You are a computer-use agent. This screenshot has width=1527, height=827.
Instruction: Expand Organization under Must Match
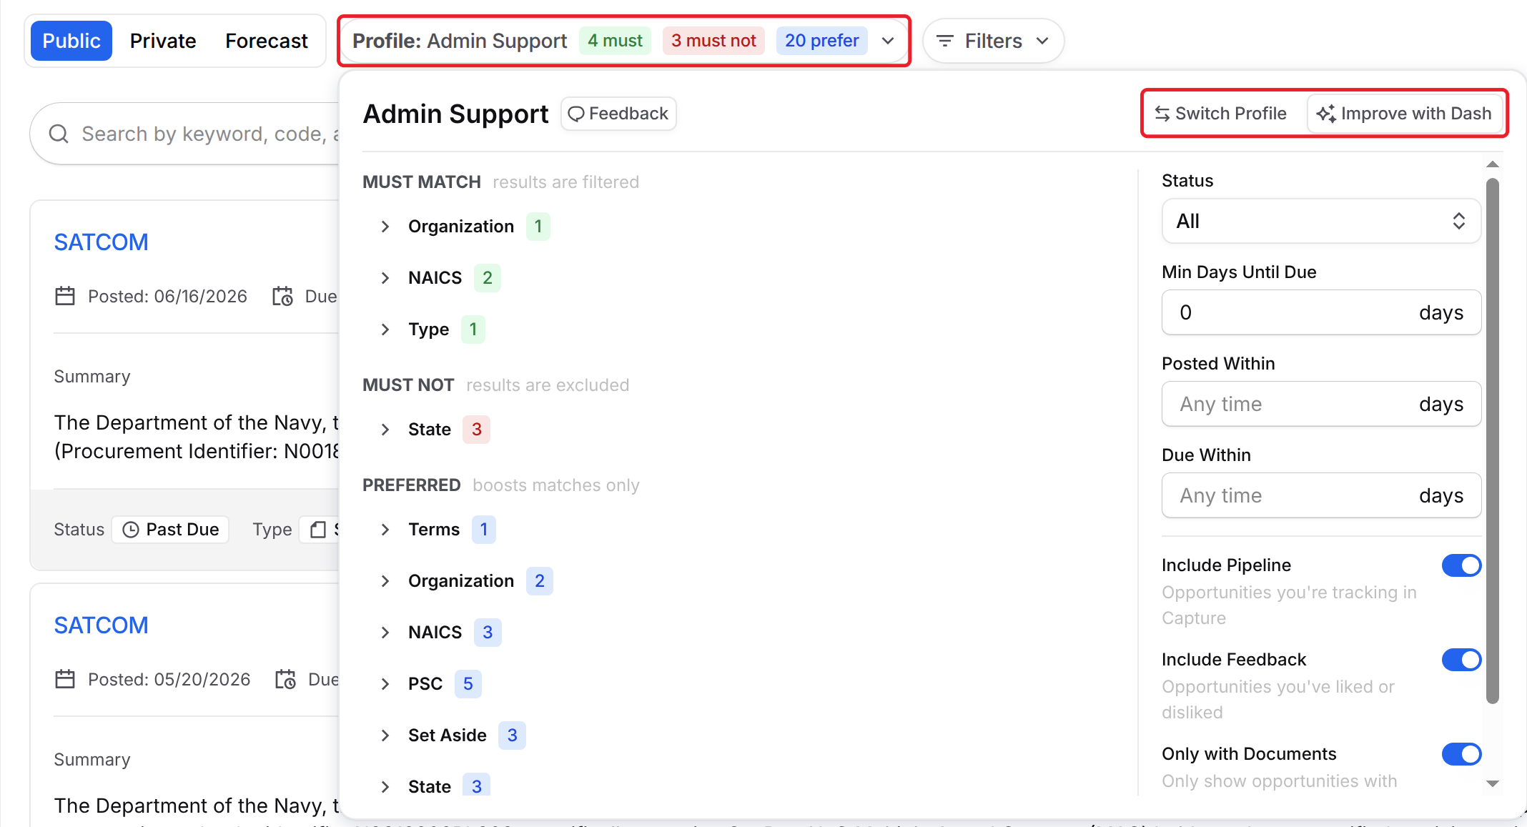tap(385, 227)
